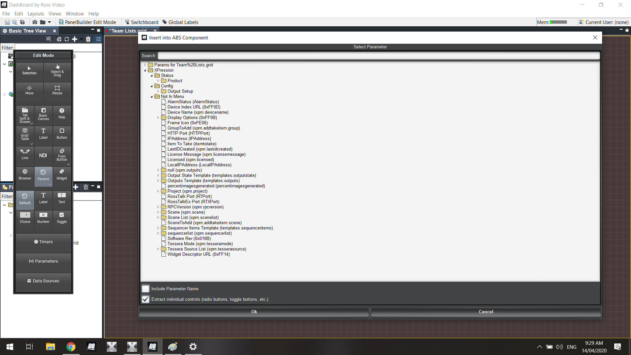The height and width of the screenshot is (355, 631).
Task: Open the Views menu
Action: tap(55, 13)
